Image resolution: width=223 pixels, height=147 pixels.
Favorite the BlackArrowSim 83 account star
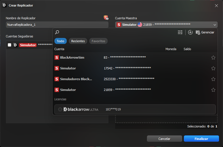(x=213, y=57)
